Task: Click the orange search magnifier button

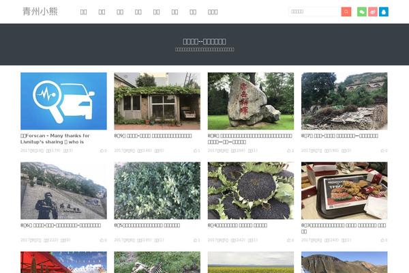Action: point(346,12)
